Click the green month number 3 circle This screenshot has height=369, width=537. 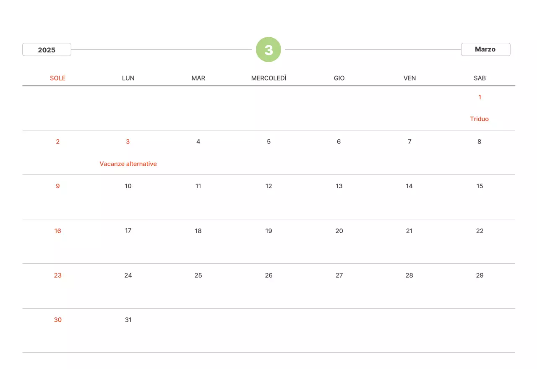(268, 49)
